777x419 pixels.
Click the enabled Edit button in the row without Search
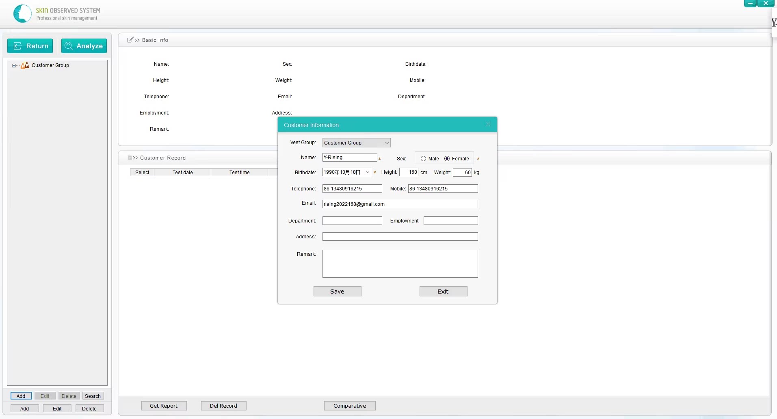[x=57, y=408]
